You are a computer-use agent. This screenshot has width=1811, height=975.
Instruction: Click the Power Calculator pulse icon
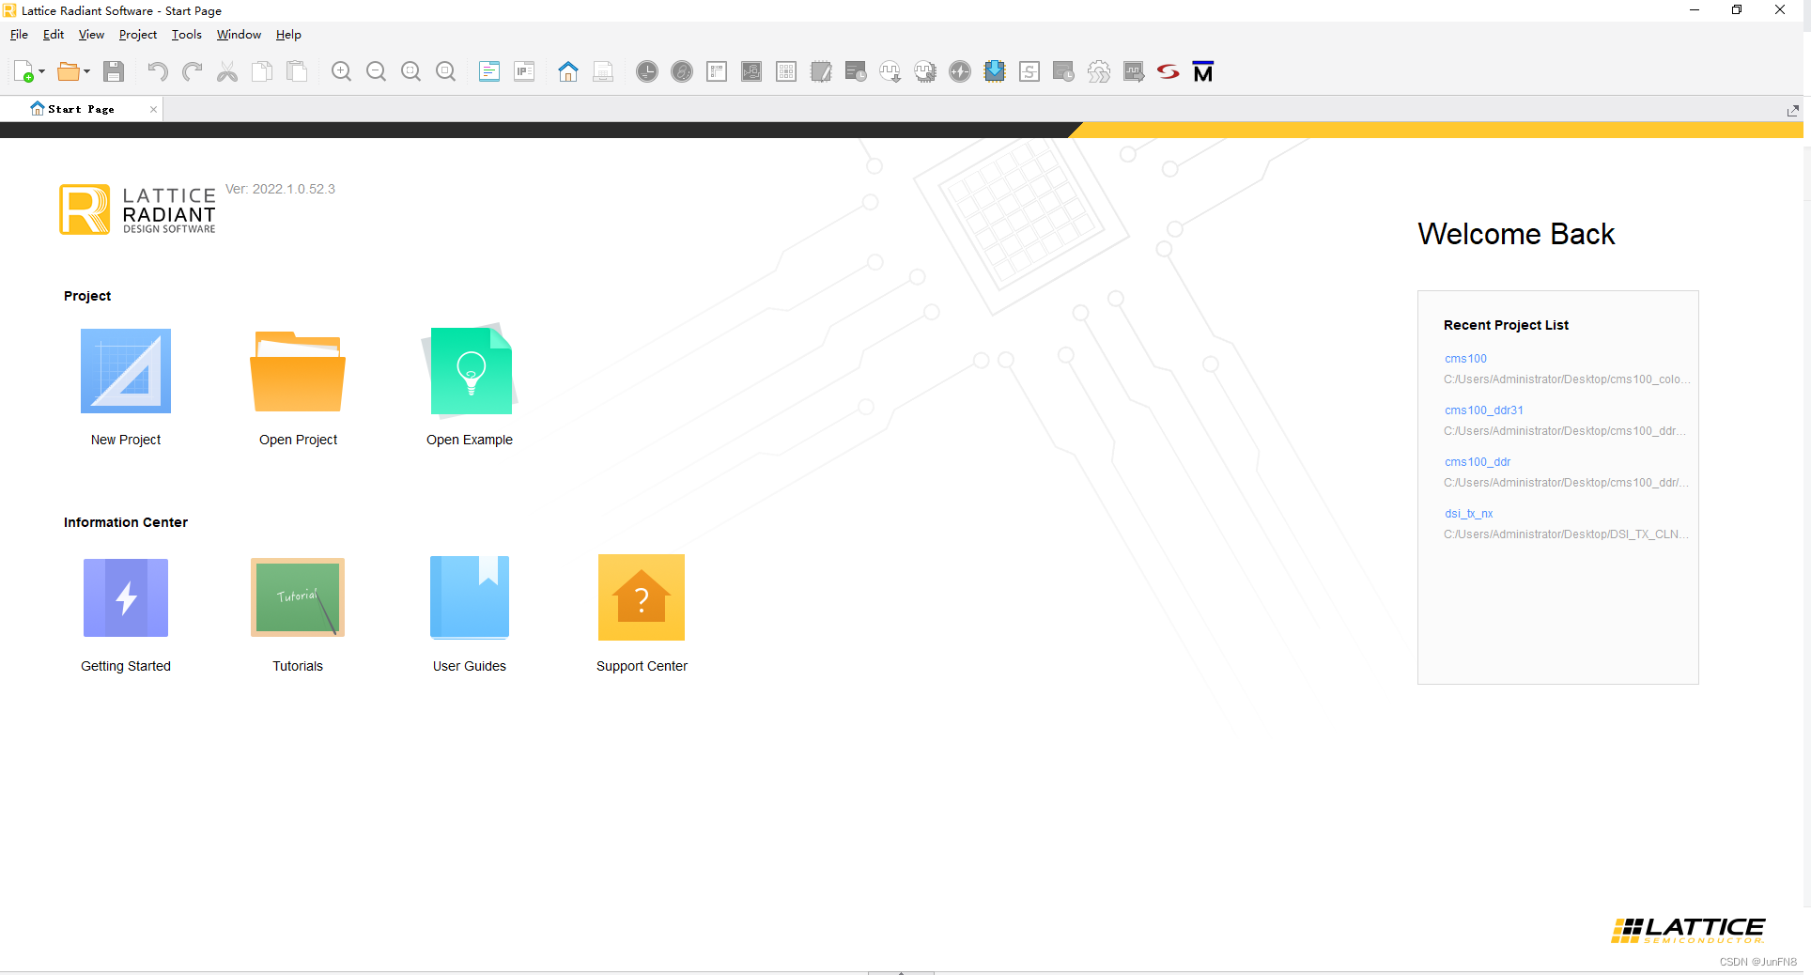[x=960, y=71]
